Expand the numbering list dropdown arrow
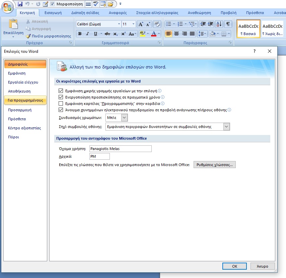The height and width of the screenshot is (278, 286). pyautogui.click(x=186, y=24)
